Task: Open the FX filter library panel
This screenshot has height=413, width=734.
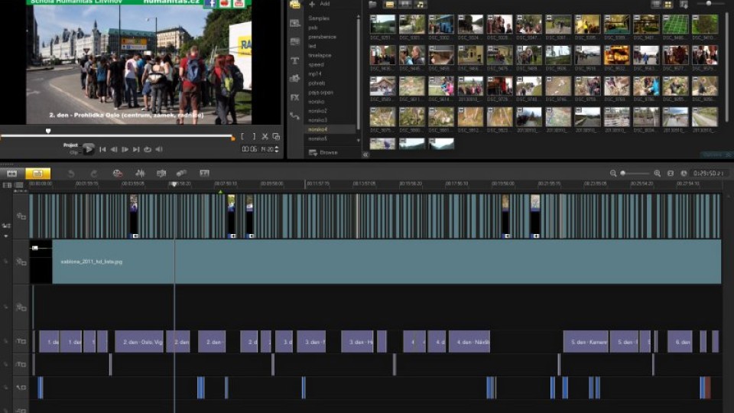Action: [x=294, y=97]
